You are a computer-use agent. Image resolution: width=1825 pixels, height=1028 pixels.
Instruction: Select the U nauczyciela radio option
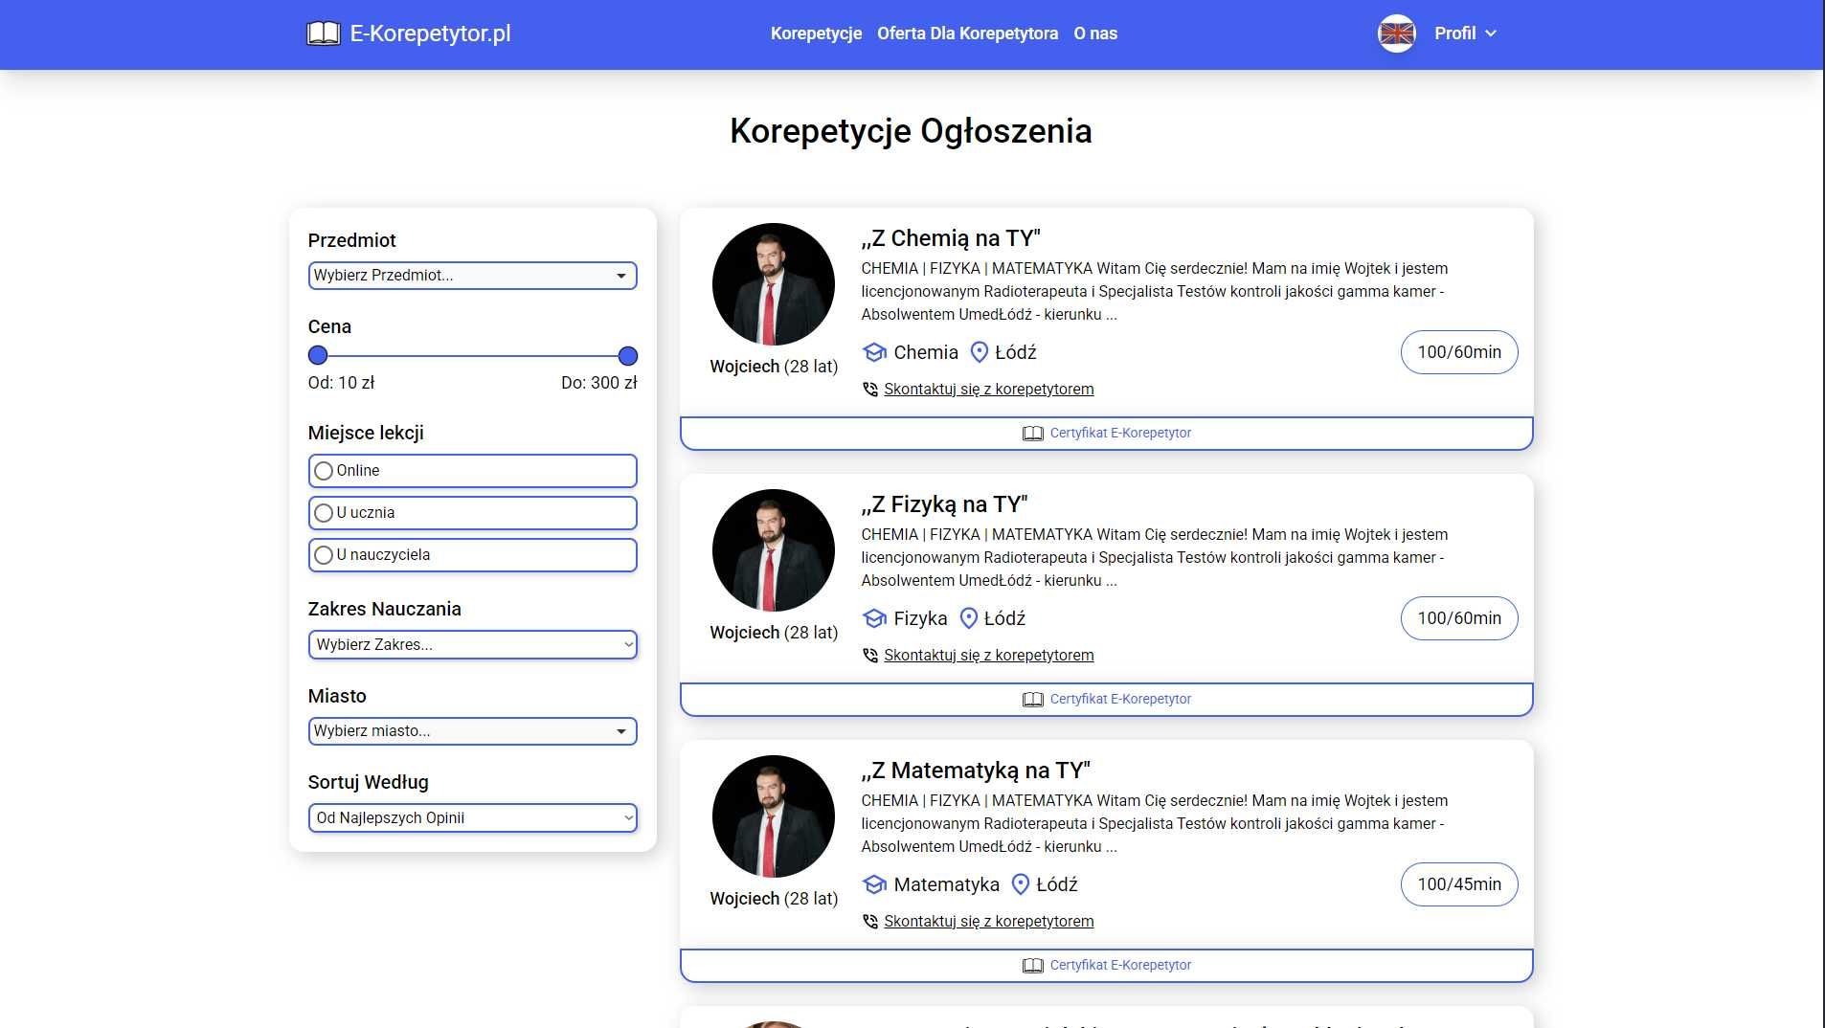coord(324,555)
